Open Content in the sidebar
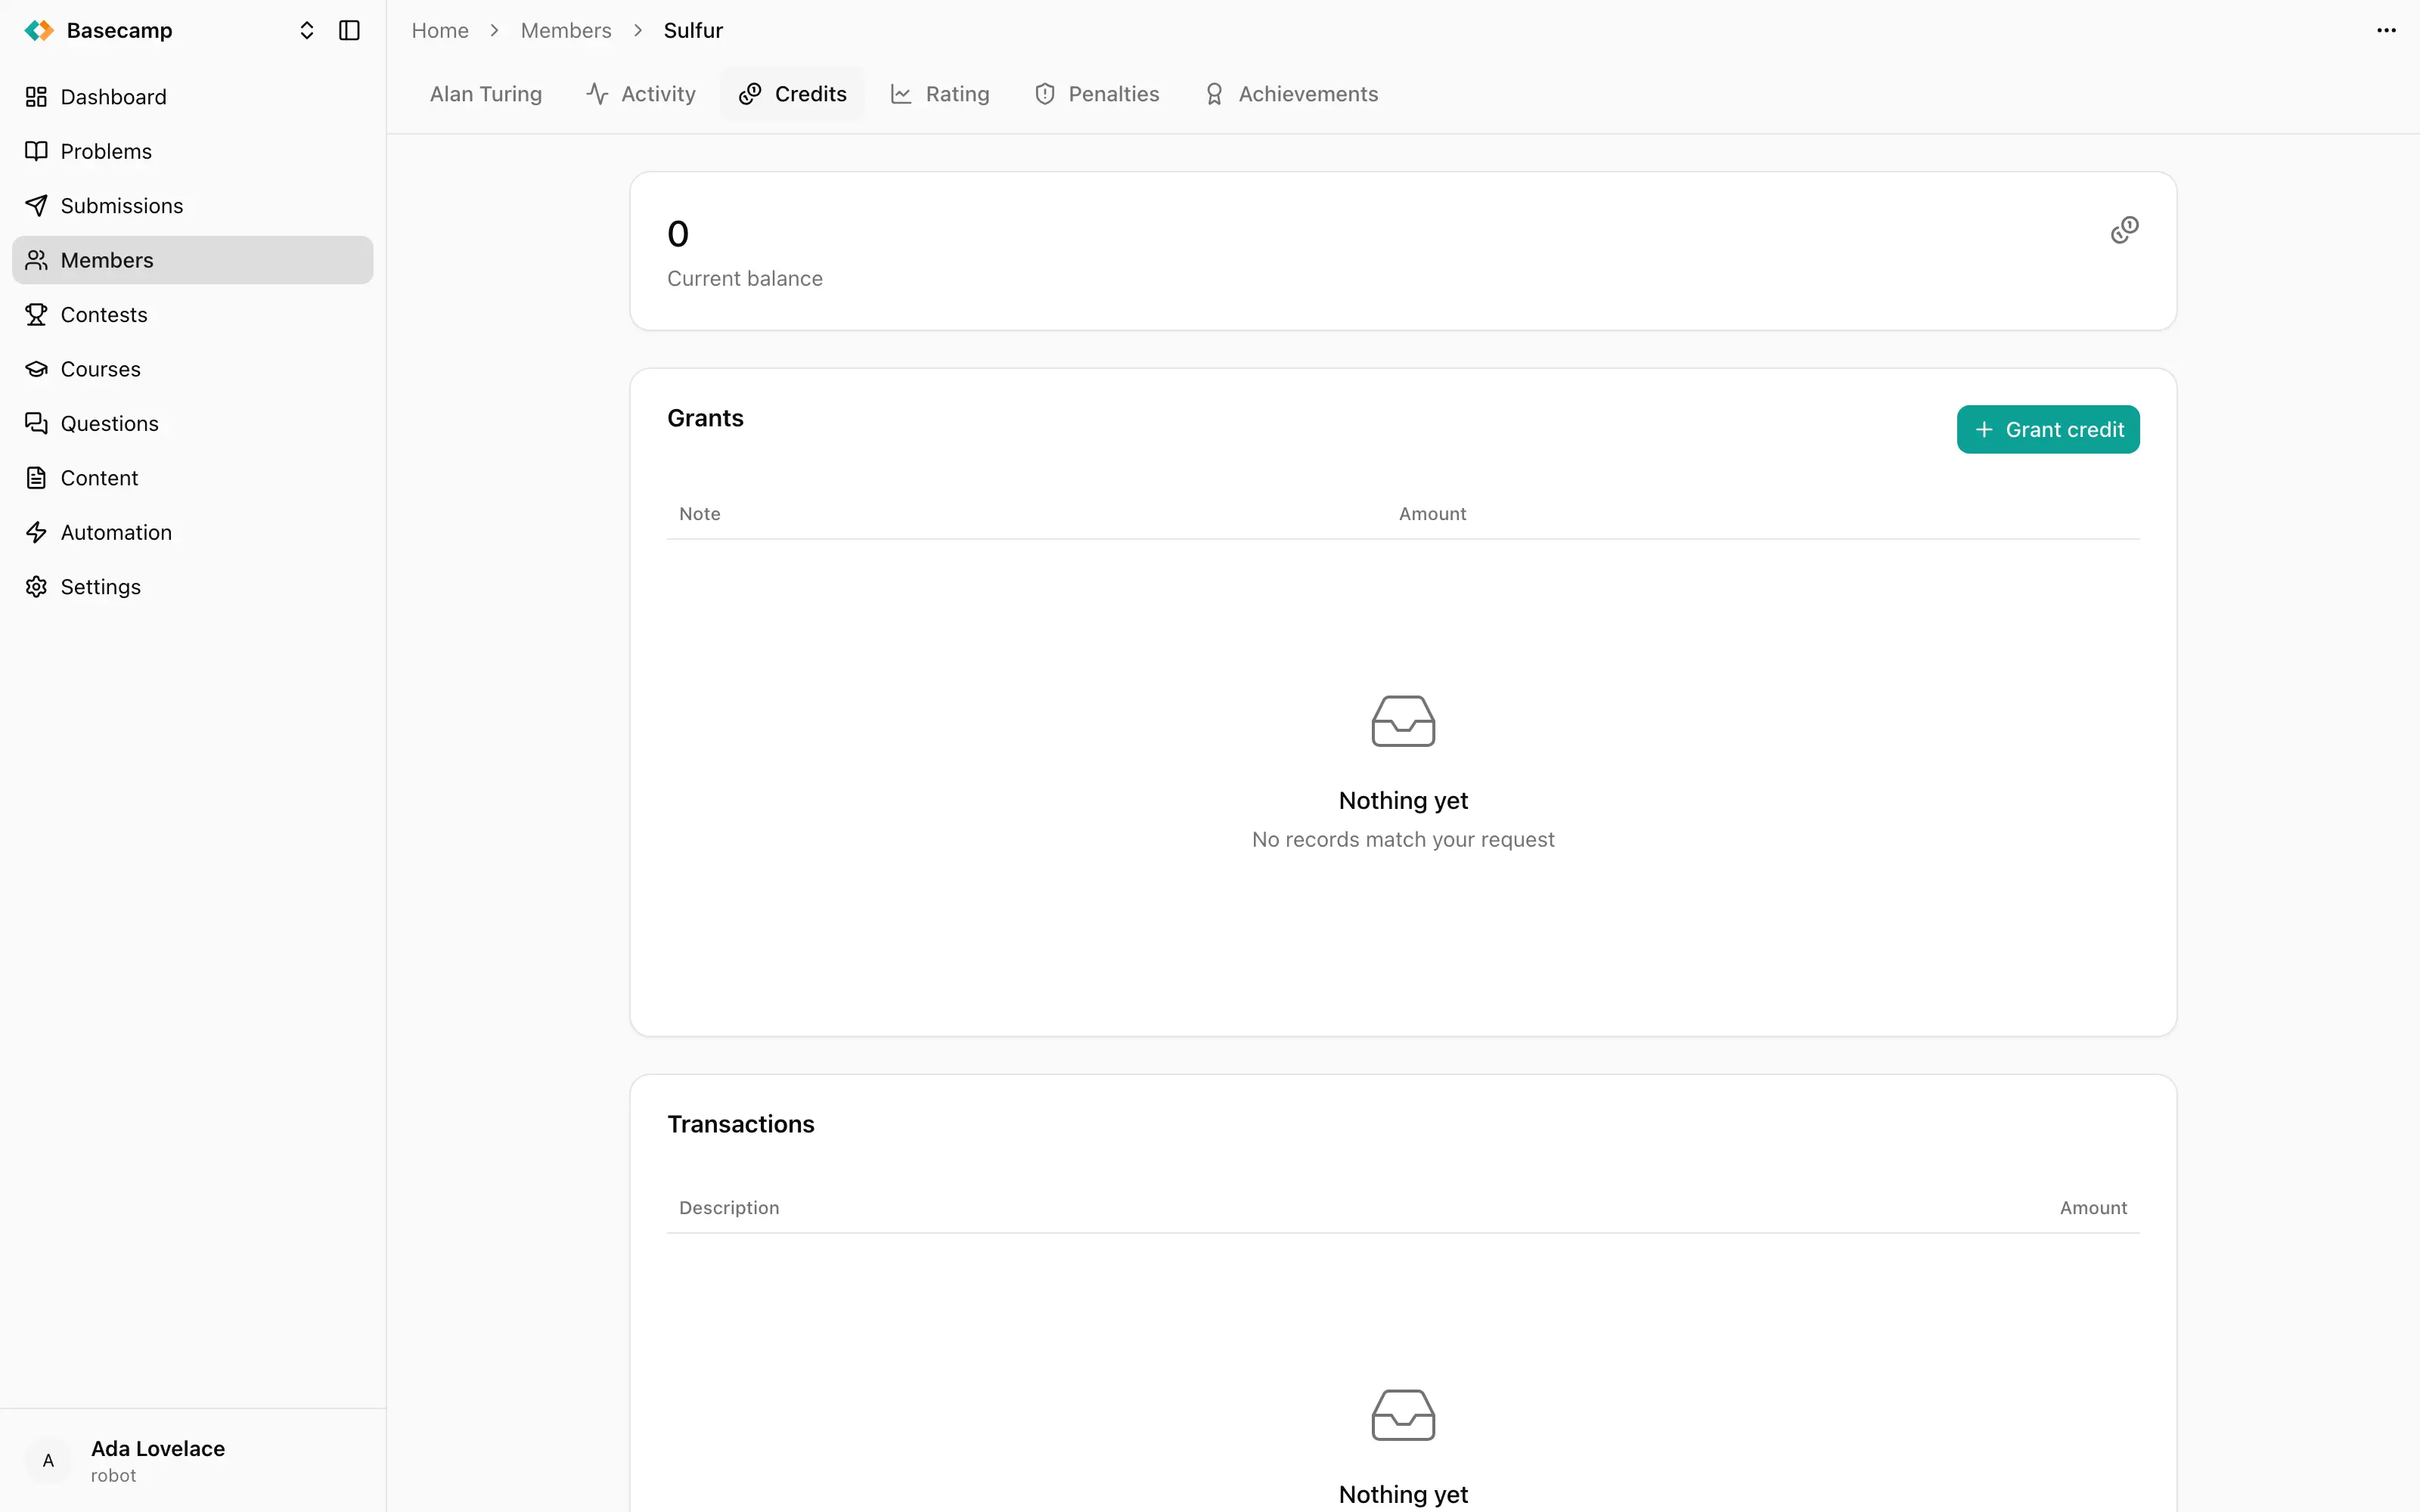The width and height of the screenshot is (2420, 1512). click(x=193, y=478)
